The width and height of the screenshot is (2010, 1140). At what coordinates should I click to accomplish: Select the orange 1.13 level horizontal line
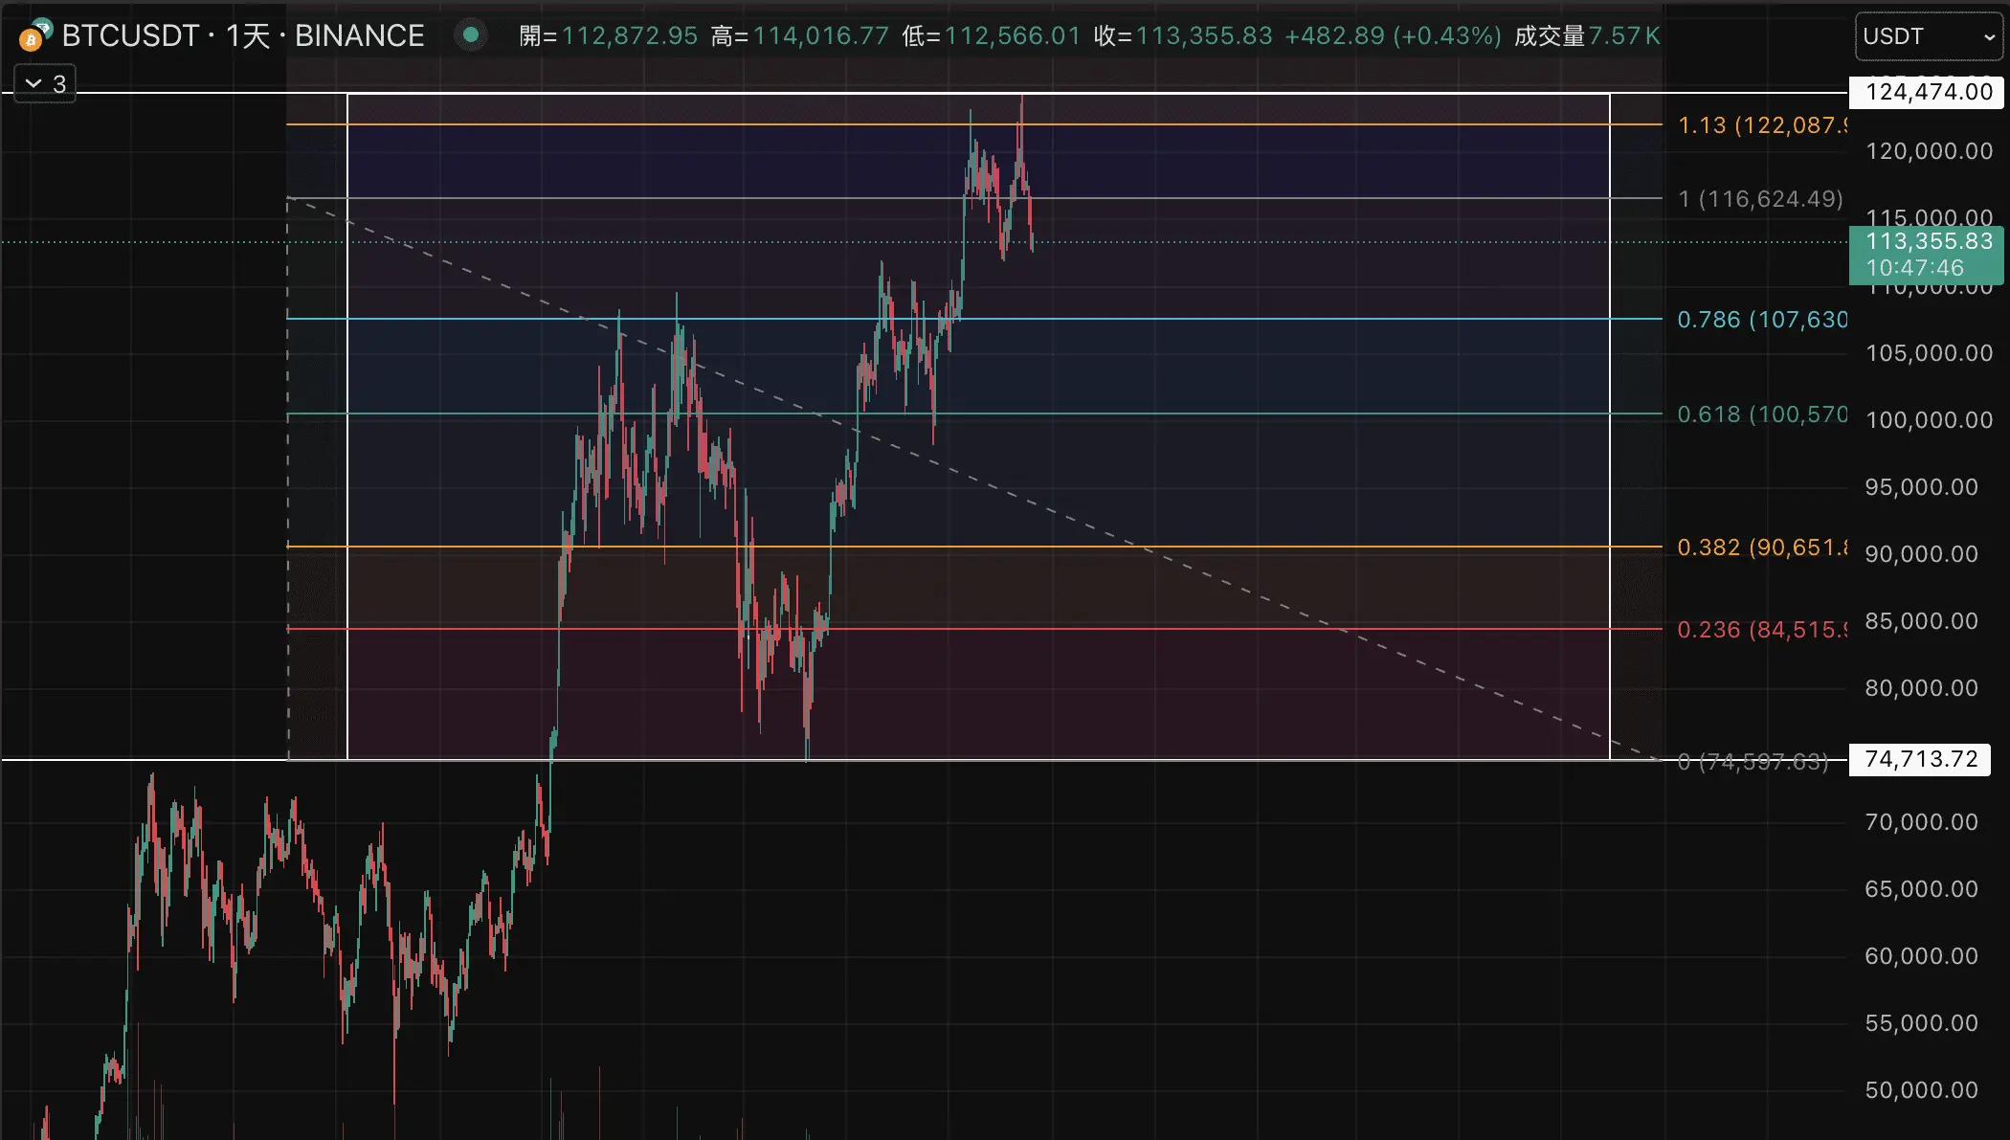973,124
